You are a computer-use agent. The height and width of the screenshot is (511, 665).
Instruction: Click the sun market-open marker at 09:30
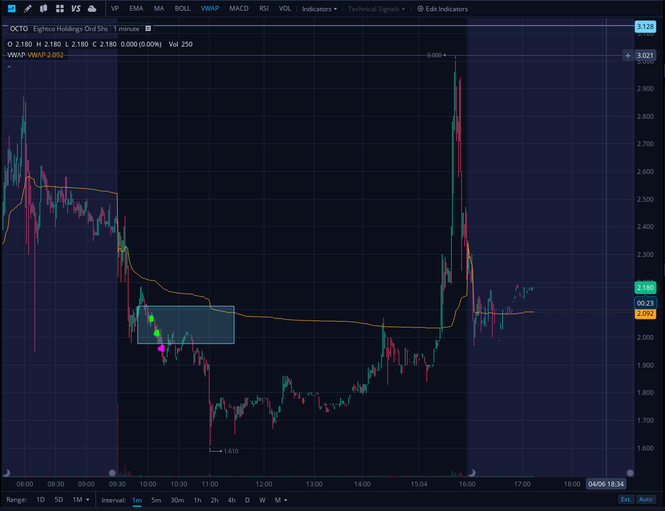(x=112, y=473)
